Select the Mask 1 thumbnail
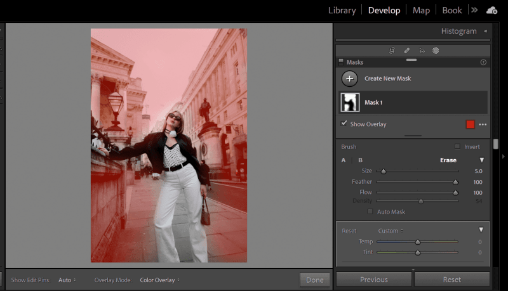This screenshot has height=291, width=508. 350,102
